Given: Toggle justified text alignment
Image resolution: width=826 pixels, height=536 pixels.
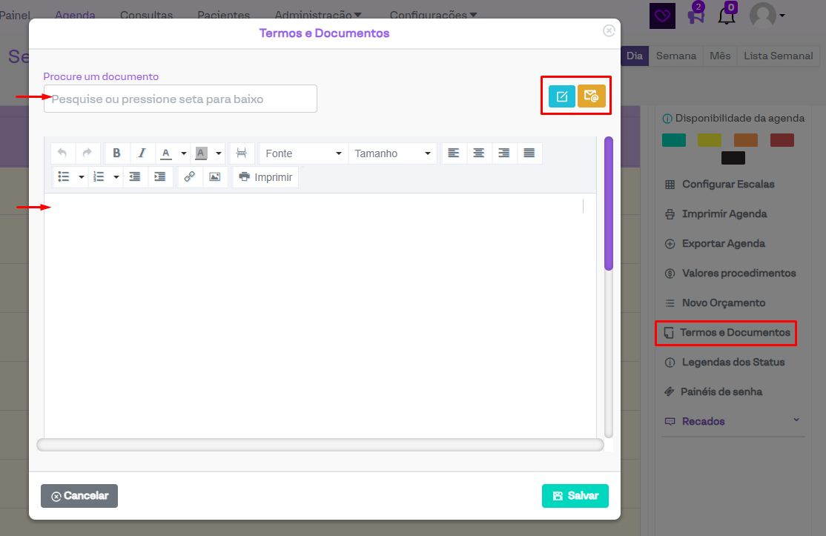Looking at the screenshot, I should 529,153.
